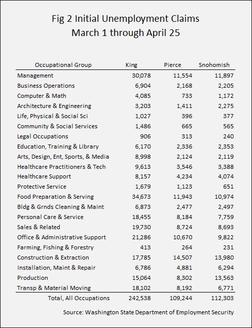Select the Pierce column header
Image resolution: width=252 pixels, height=328 pixels.
point(173,65)
